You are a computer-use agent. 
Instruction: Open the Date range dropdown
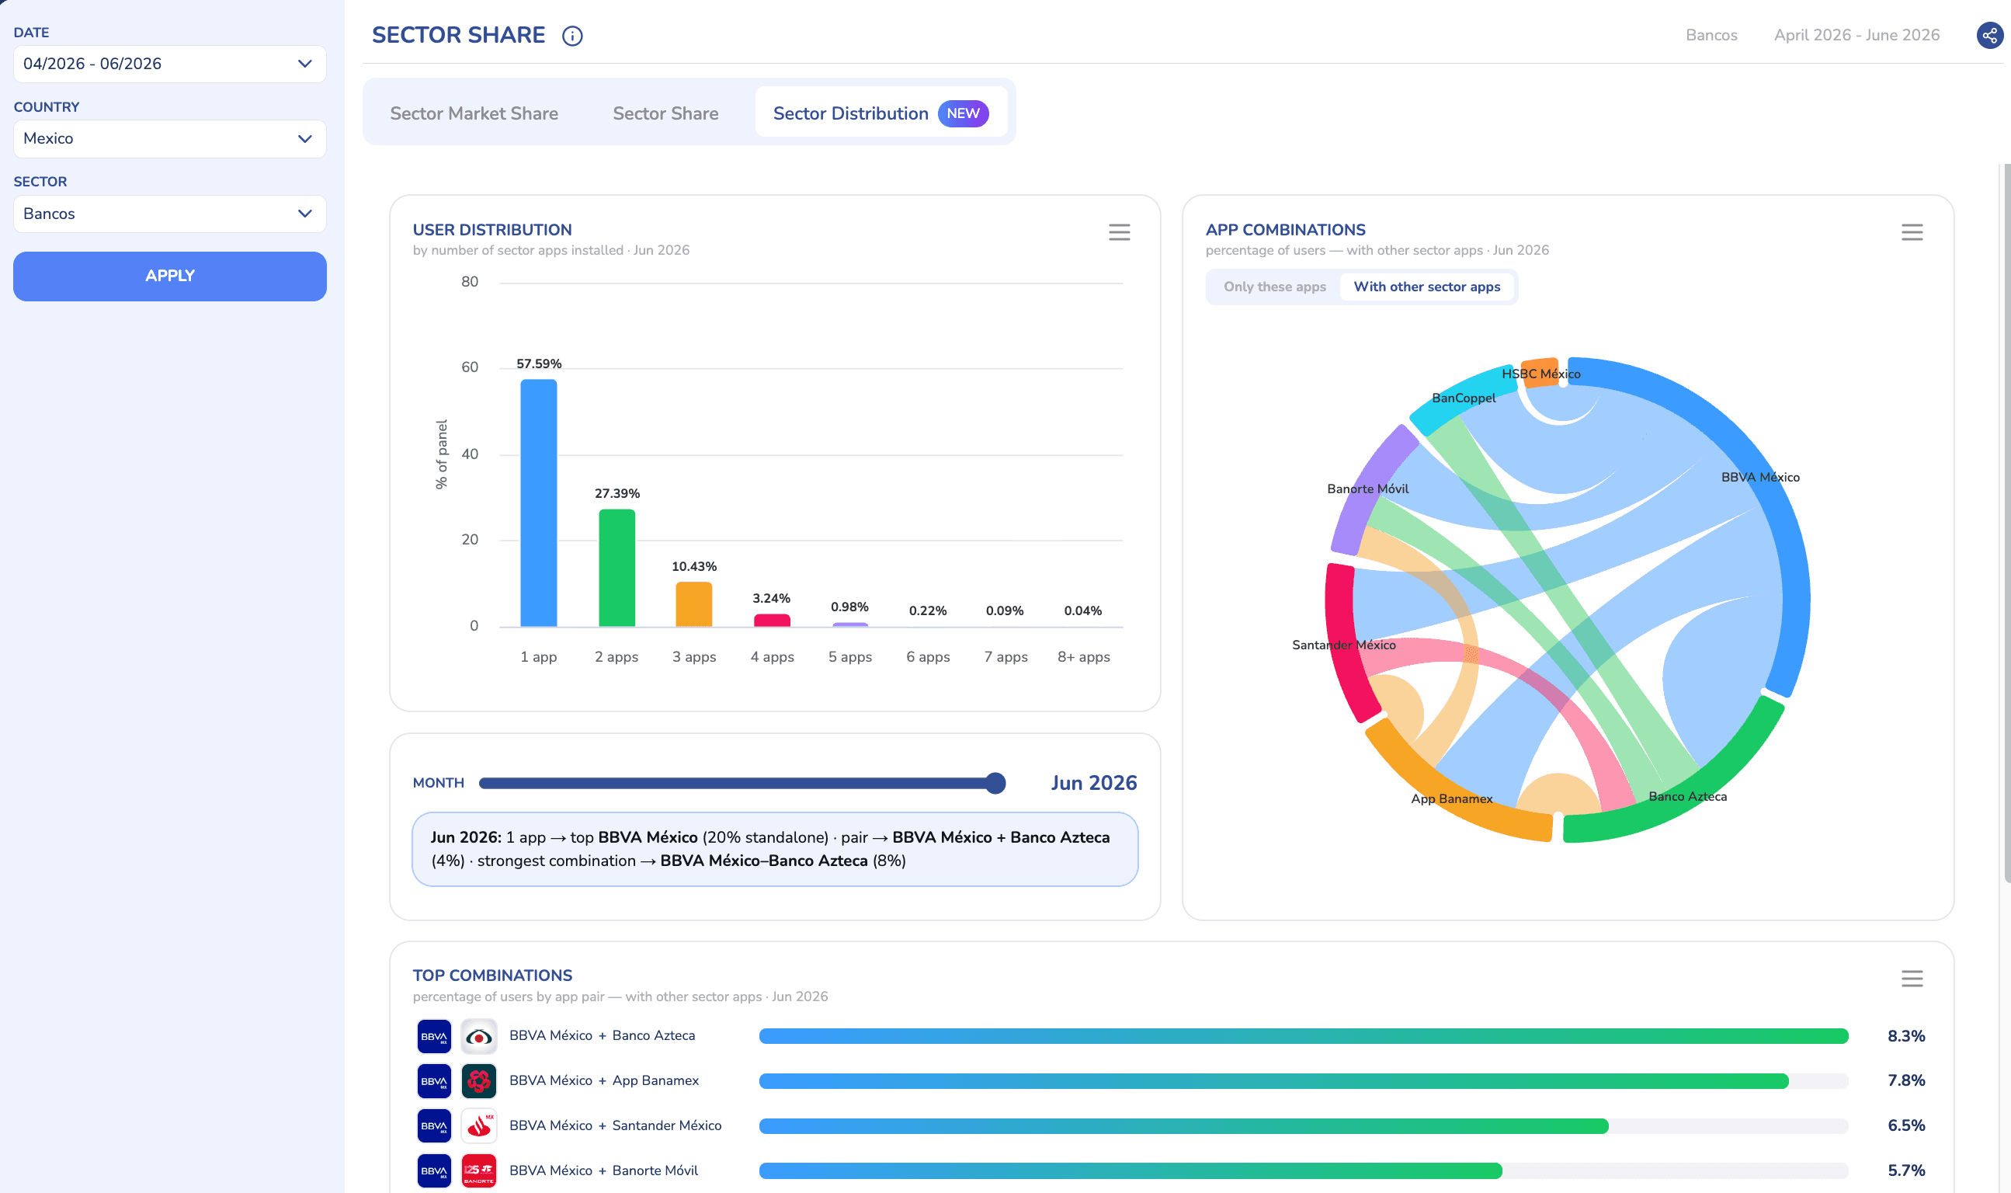point(169,64)
